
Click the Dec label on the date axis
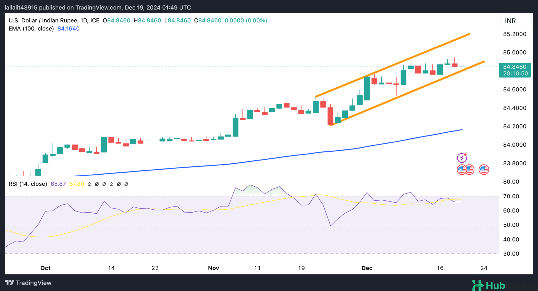(x=367, y=268)
